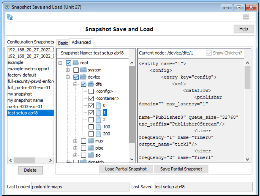This screenshot has height=196, width=260.
Task: Check the checkbox for node 2
Action: [x=91, y=120]
